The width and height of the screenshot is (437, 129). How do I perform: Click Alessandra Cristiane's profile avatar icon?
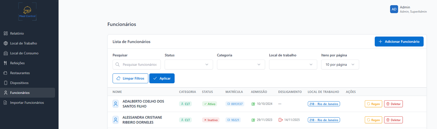[x=116, y=120]
